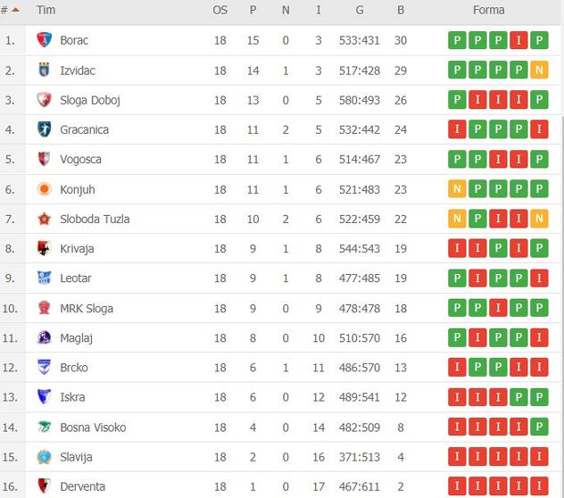This screenshot has height=498, width=564.
Task: Open the Vogosca team link
Action: click(80, 160)
